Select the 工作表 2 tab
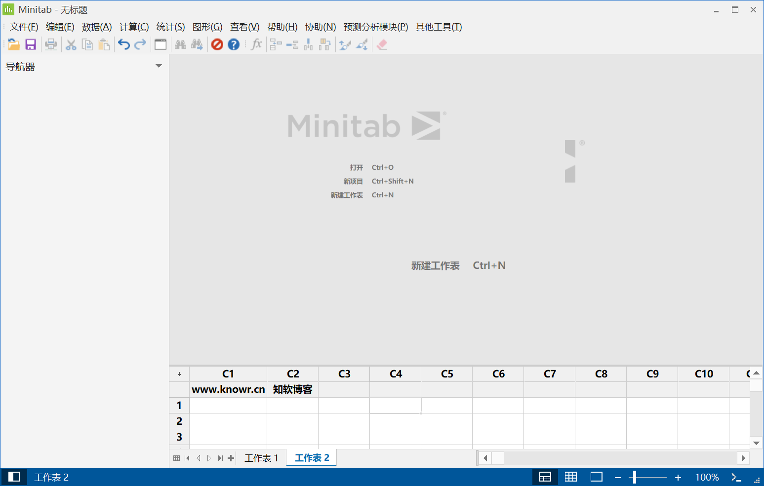Screen dimensions: 764x486 [312, 458]
